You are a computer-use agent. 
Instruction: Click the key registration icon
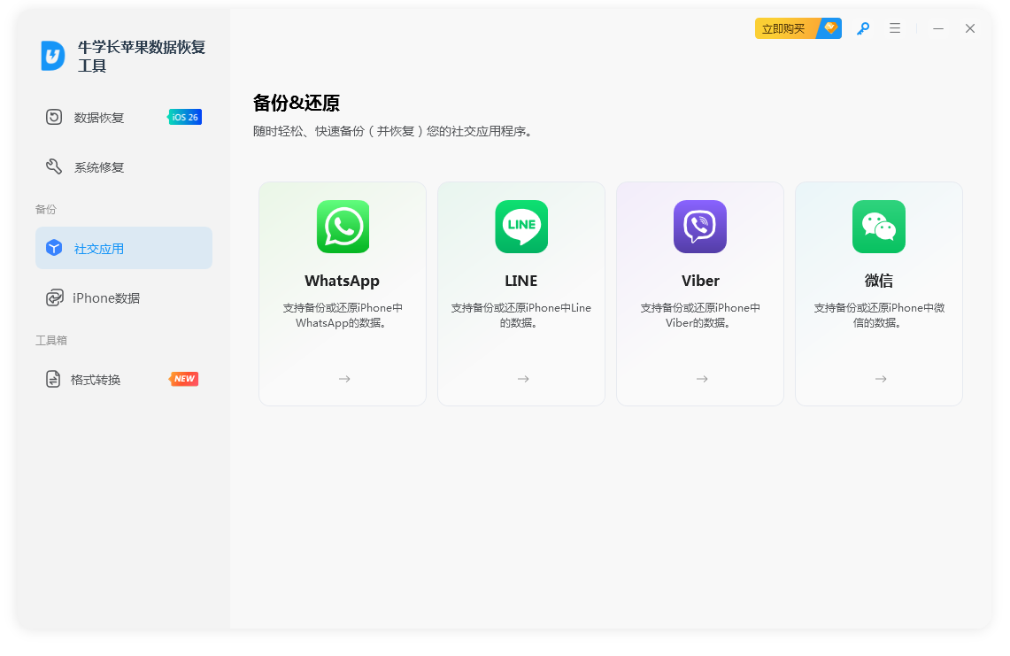click(862, 28)
